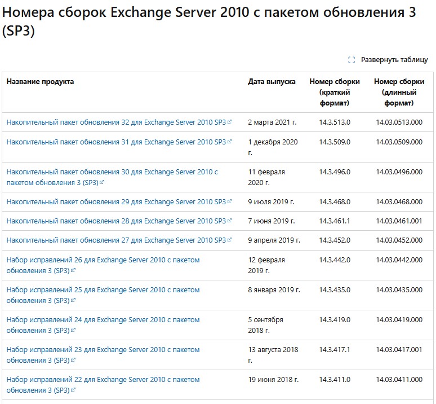Open Накопительный пакет обновления 29 link
The height and width of the screenshot is (404, 436).
point(115,202)
